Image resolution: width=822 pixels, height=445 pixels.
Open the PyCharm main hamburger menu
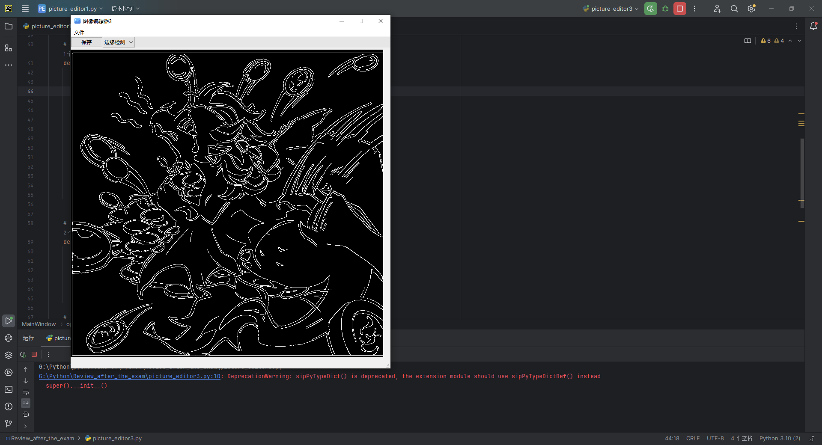(x=25, y=9)
